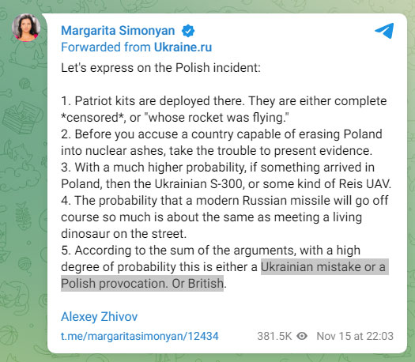Click the "Forwarded from" label
415x362 pixels.
pyautogui.click(x=106, y=47)
